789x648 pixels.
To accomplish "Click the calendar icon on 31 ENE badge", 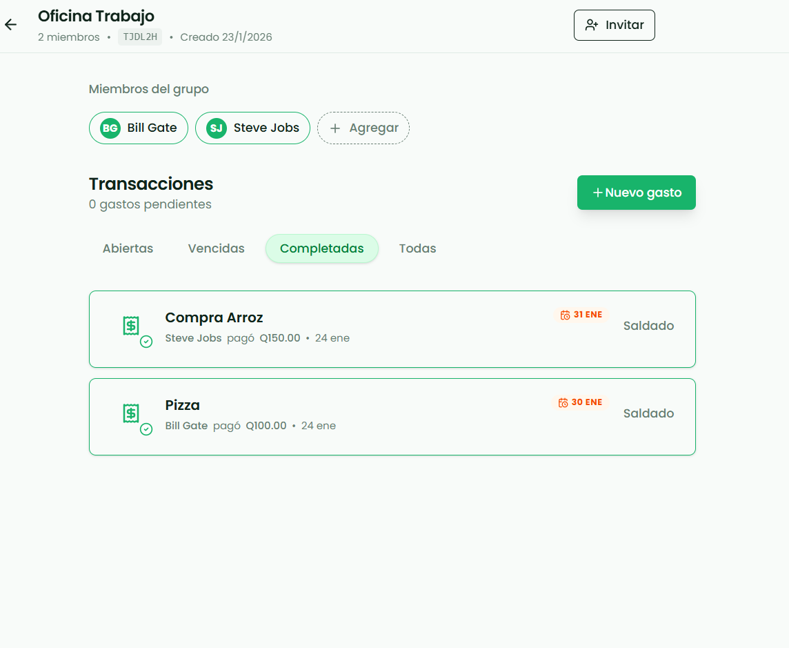I will (565, 315).
